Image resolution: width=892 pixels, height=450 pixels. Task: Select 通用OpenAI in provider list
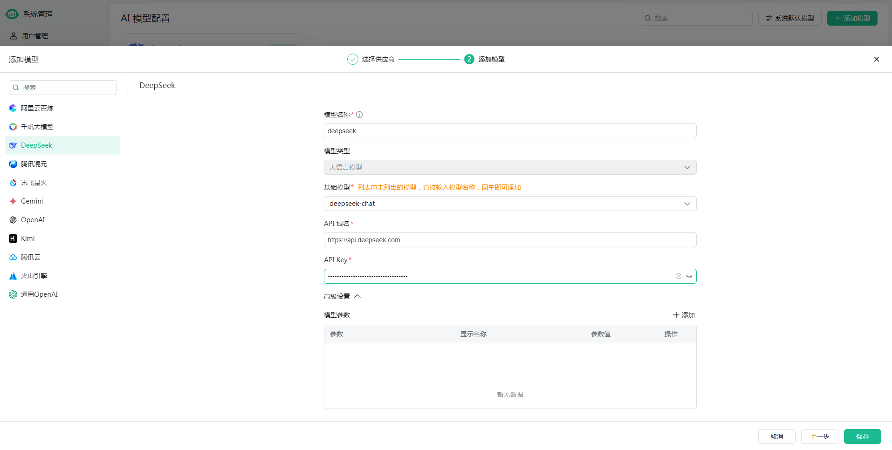tap(39, 294)
